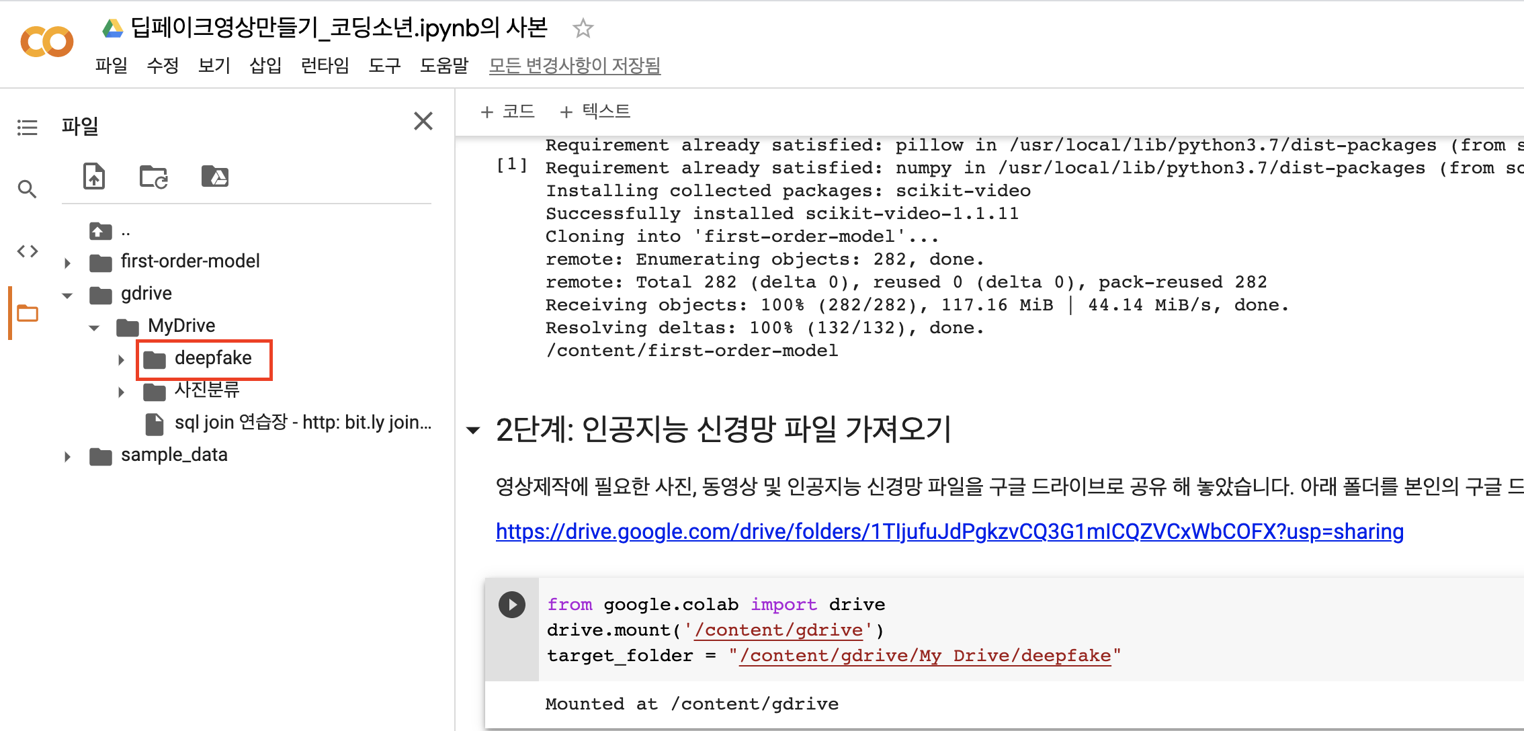Collapse the MyDrive folder

point(94,327)
